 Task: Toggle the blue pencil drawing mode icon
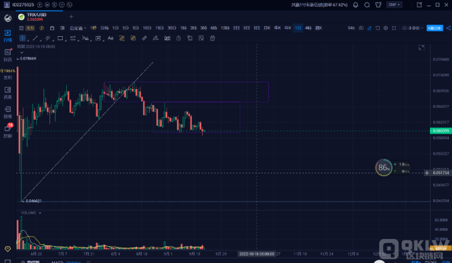tap(369, 28)
